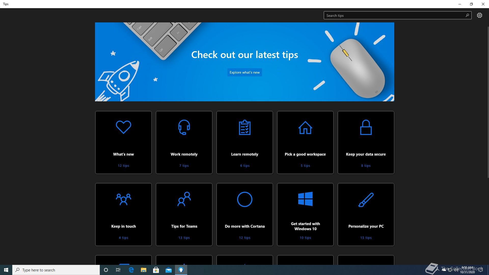Click the 6 tips link

[244, 166]
